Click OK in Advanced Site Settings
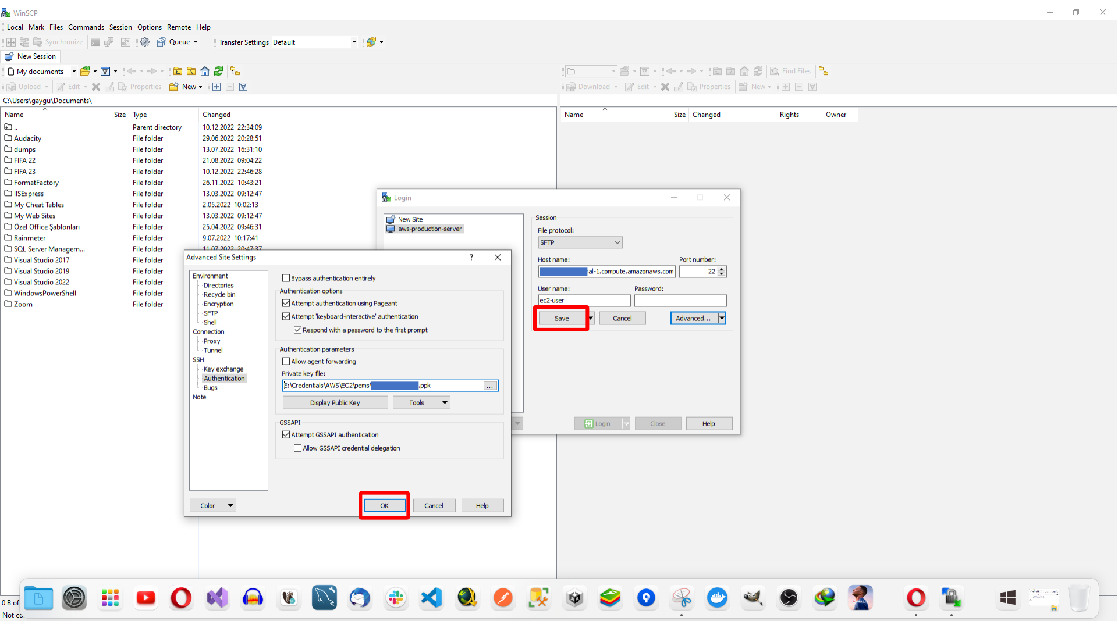This screenshot has width=1118, height=628. click(x=384, y=505)
